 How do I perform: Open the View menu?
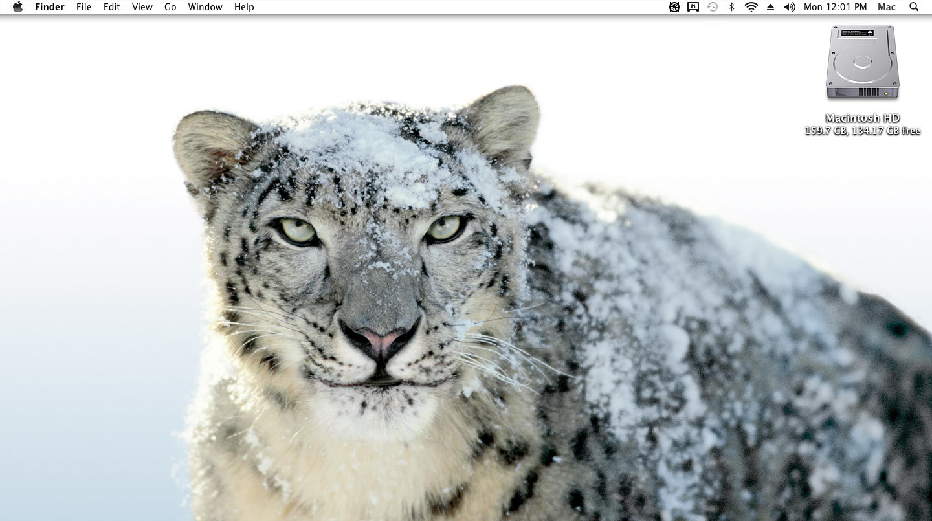[142, 7]
